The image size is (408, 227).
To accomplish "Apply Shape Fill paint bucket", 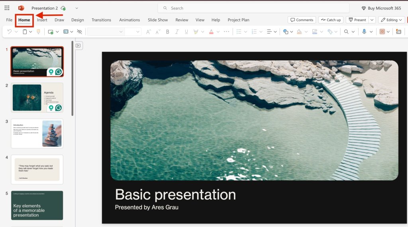I will coord(300,32).
